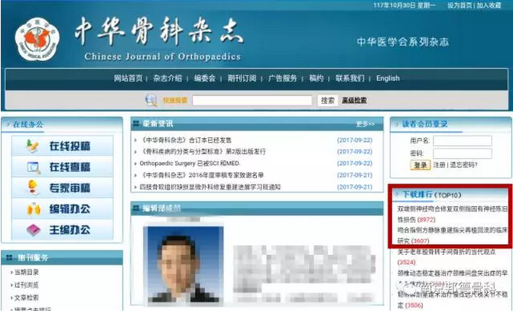Screen dimensions: 513x313
Task: Click the editor portrait photo
Action: pyautogui.click(x=183, y=264)
